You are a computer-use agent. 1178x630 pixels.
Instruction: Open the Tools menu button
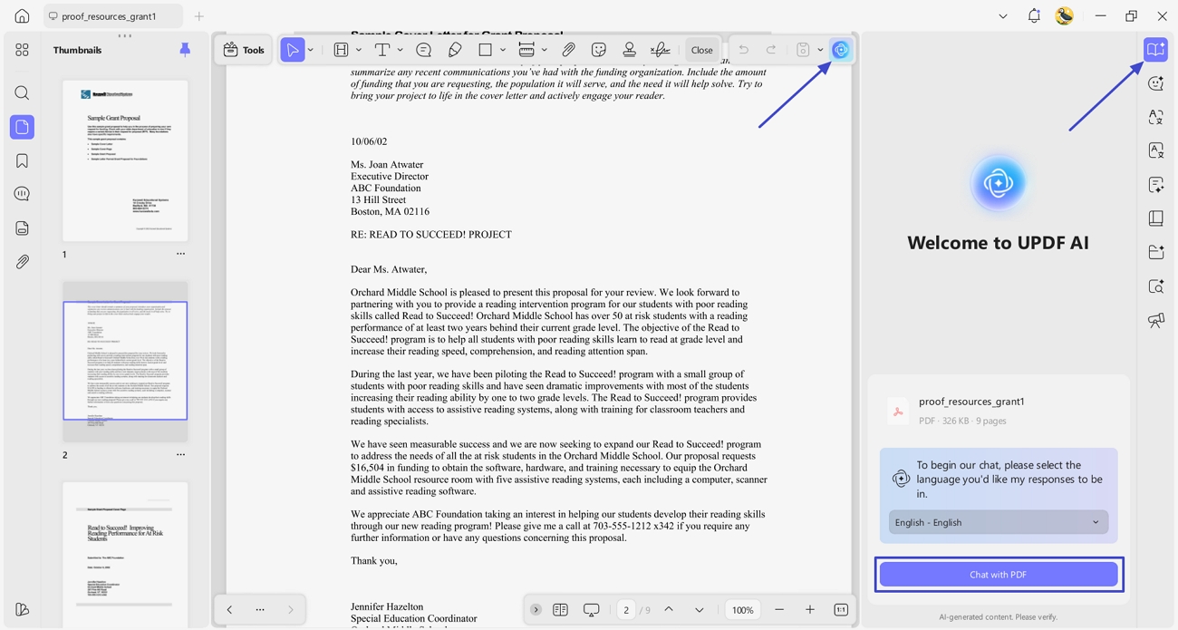(244, 50)
